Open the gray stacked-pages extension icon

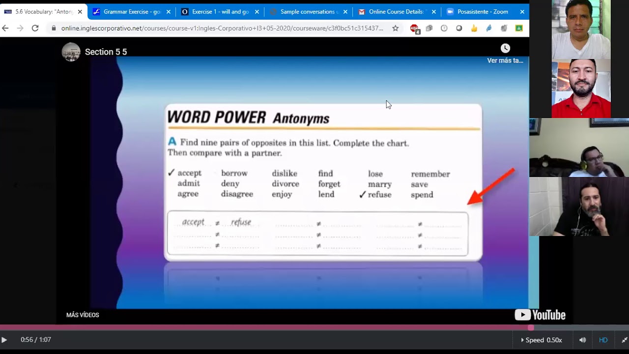pyautogui.click(x=429, y=28)
